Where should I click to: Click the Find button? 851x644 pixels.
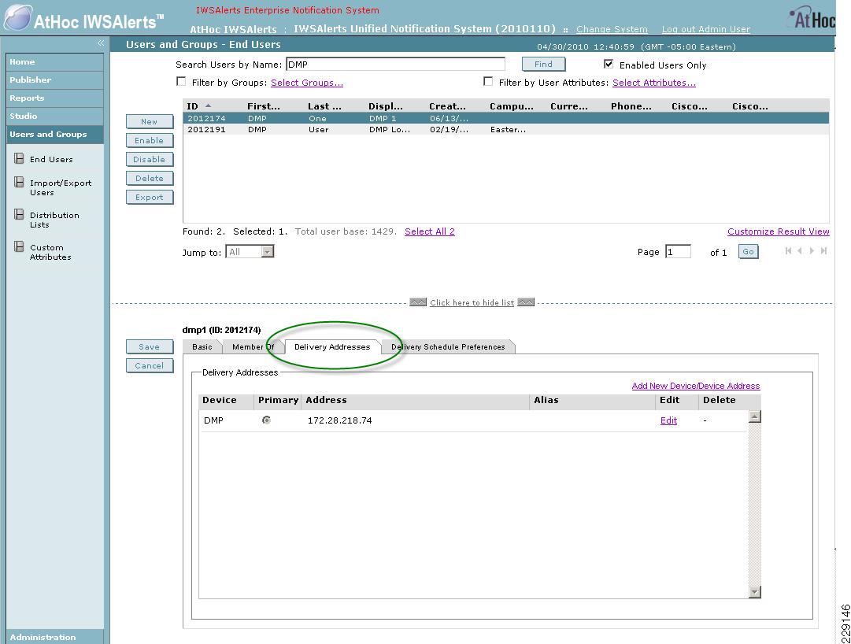click(543, 64)
